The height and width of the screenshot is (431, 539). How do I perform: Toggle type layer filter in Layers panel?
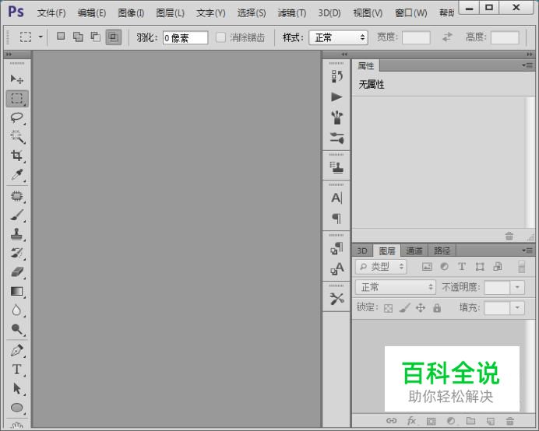pyautogui.click(x=462, y=267)
